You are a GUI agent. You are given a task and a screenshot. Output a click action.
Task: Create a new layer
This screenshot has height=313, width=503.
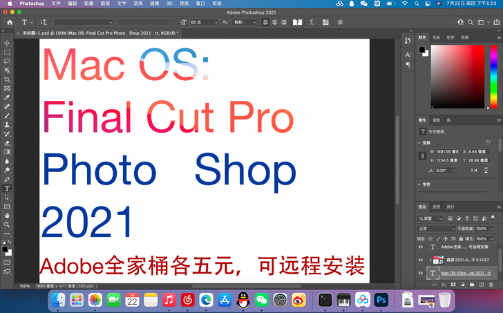pos(482,285)
